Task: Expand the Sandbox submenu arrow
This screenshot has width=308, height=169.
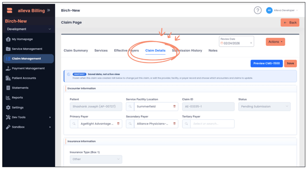Action: click(x=50, y=127)
